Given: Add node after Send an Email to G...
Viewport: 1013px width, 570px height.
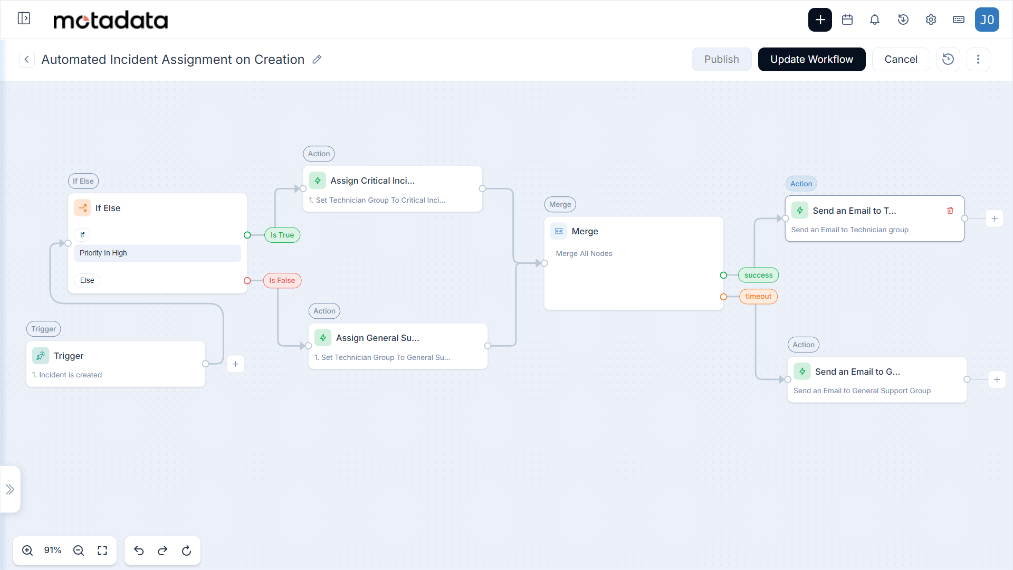Looking at the screenshot, I should [x=997, y=379].
